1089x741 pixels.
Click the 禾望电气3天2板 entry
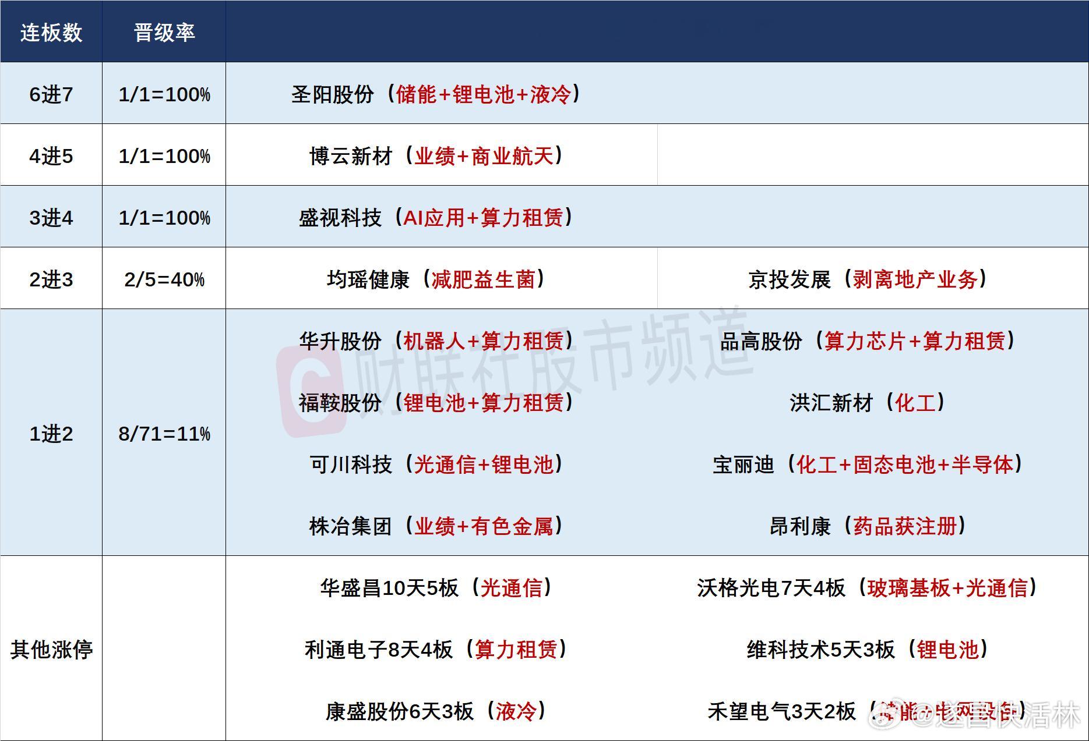868,711
